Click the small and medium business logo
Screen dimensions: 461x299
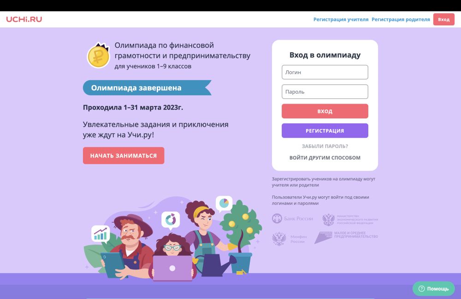346,237
